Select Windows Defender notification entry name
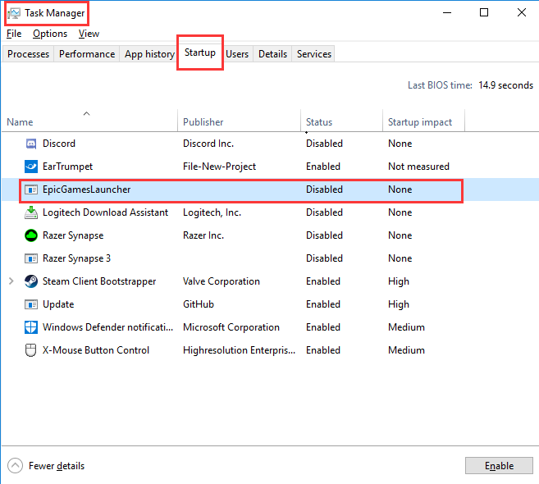Image resolution: width=539 pixels, height=484 pixels. pyautogui.click(x=107, y=327)
